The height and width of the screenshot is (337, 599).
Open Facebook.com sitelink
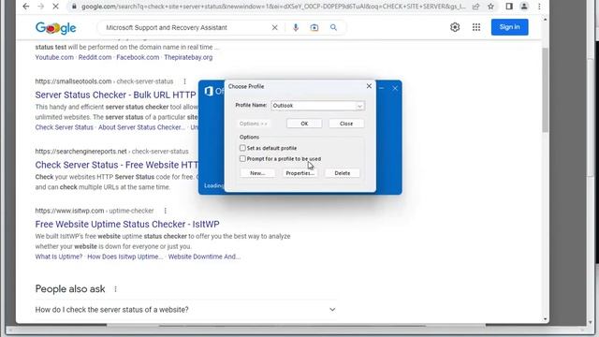138,57
